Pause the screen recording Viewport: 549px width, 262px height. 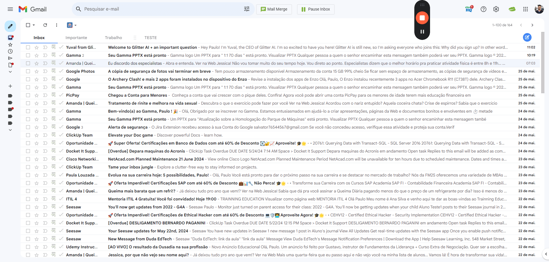click(x=422, y=32)
